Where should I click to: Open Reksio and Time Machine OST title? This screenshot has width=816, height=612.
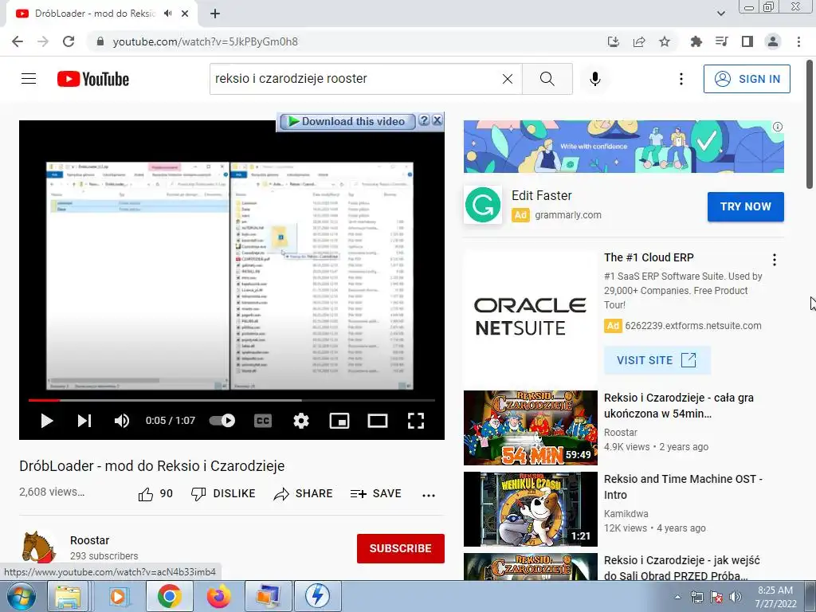683,487
